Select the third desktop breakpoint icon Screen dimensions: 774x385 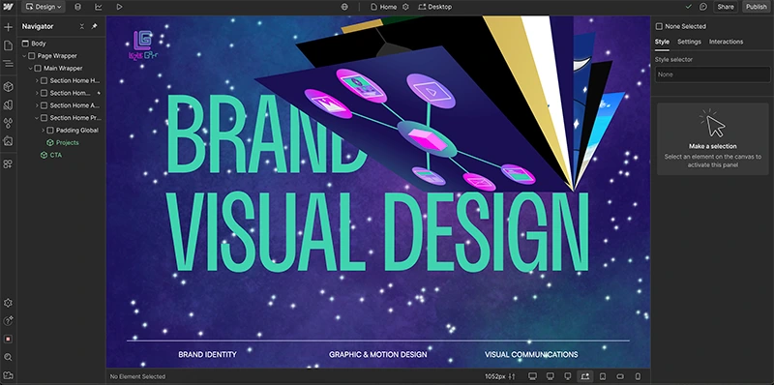point(568,376)
